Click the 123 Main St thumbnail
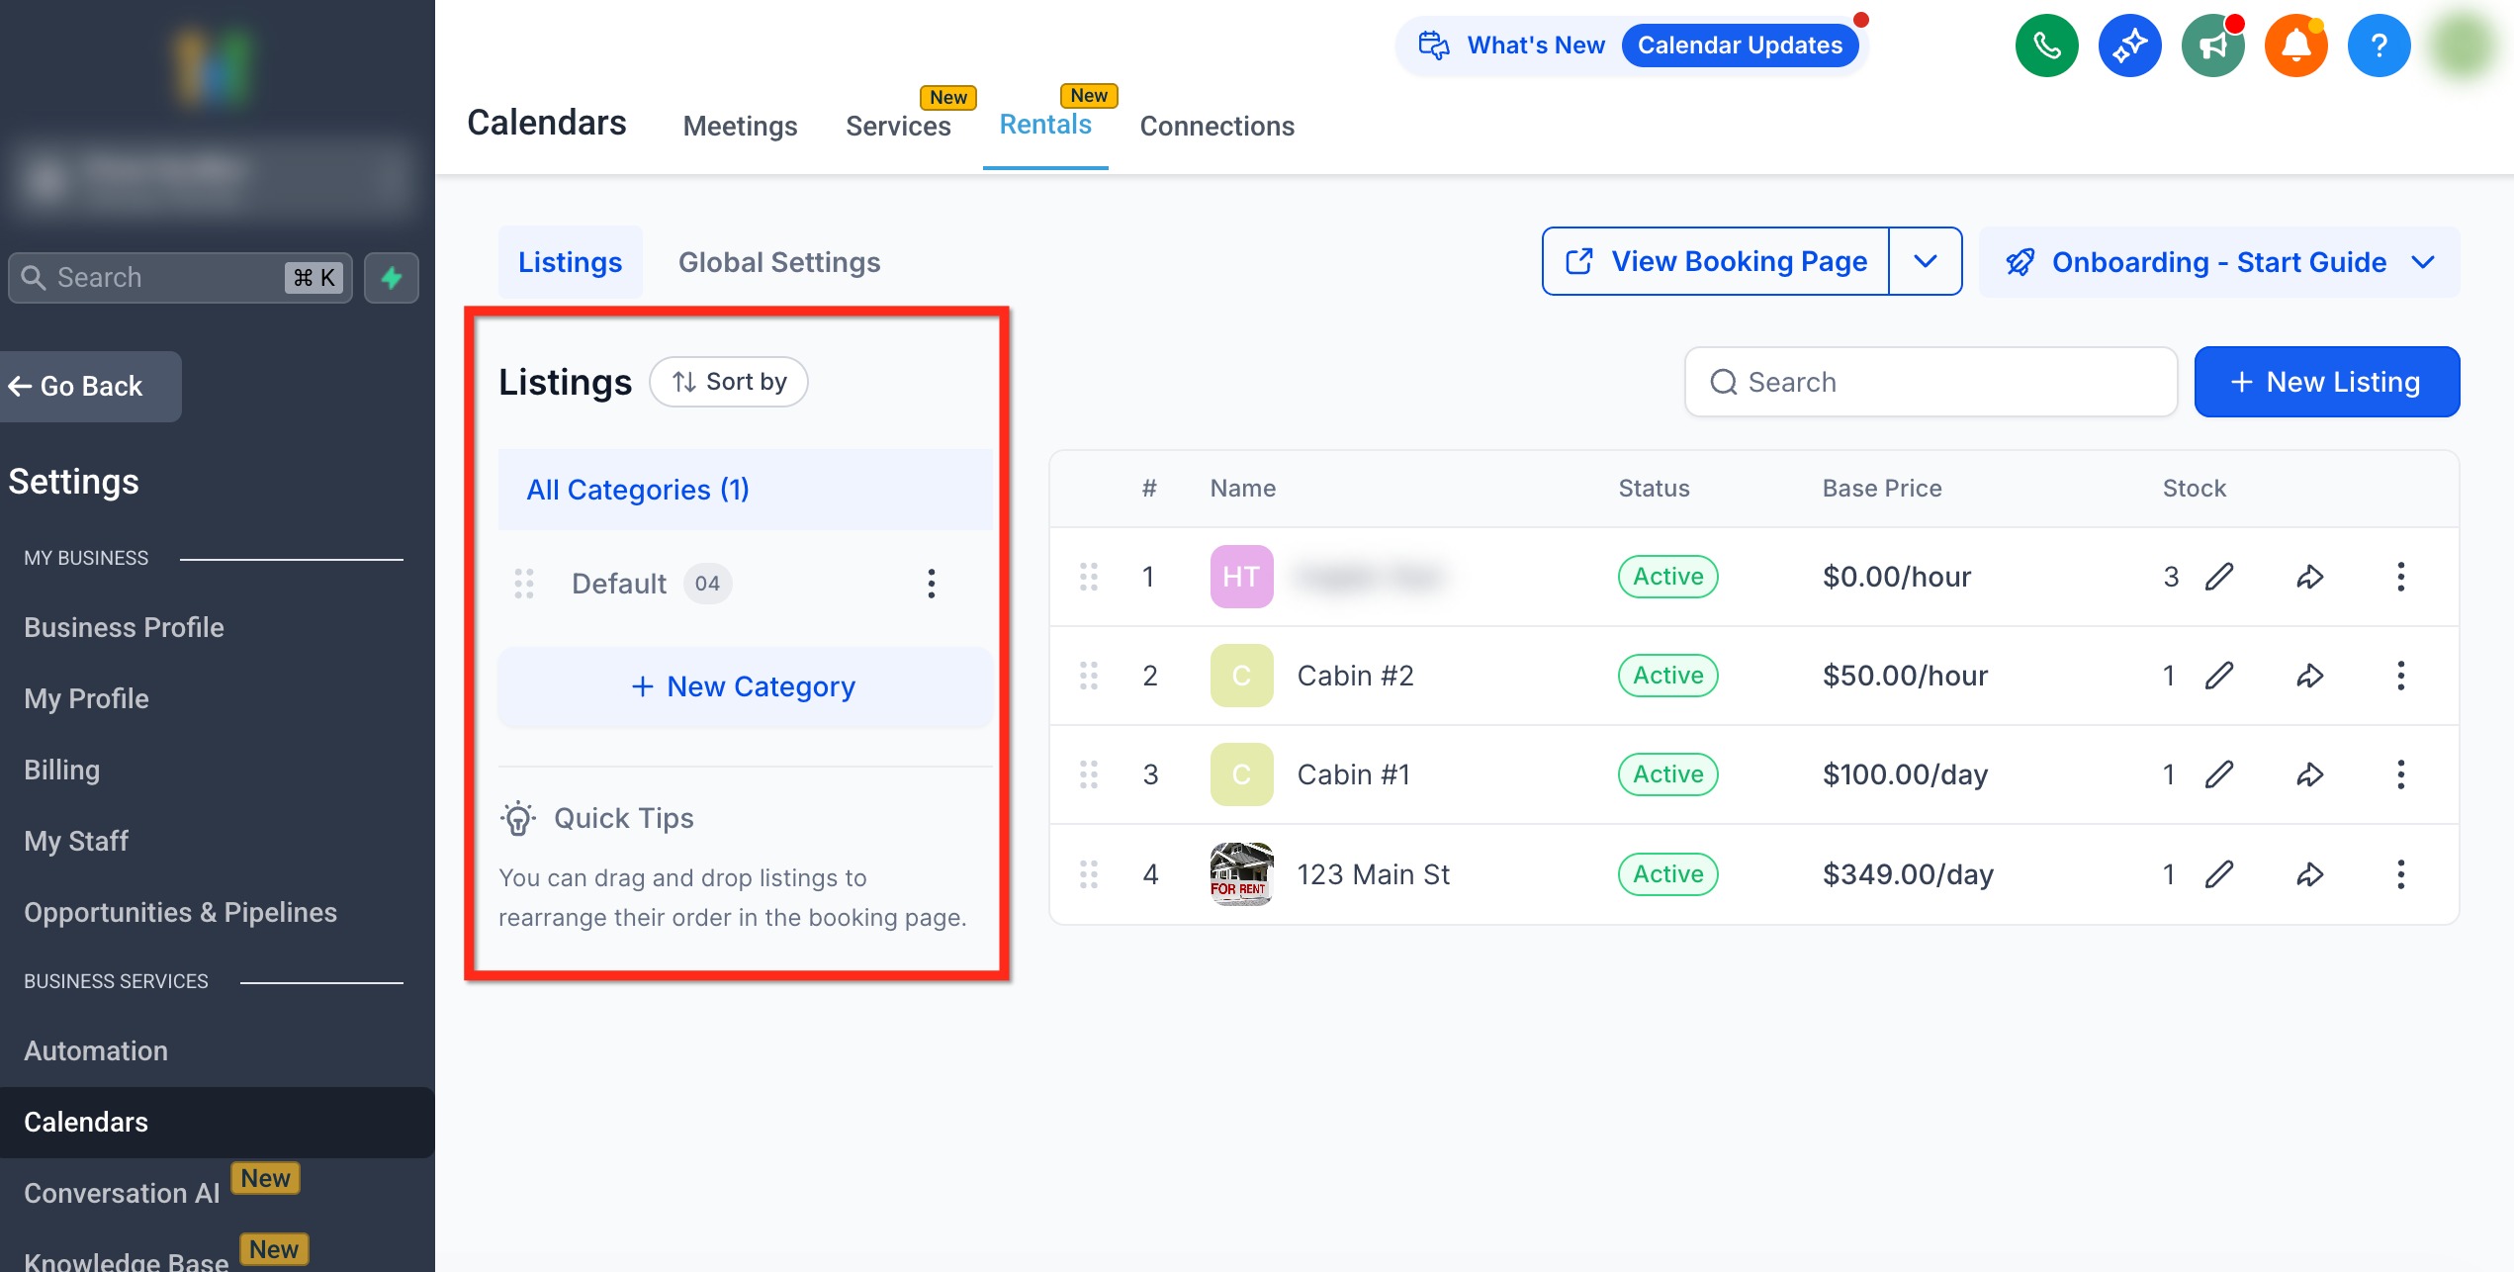2514x1272 pixels. click(x=1241, y=874)
